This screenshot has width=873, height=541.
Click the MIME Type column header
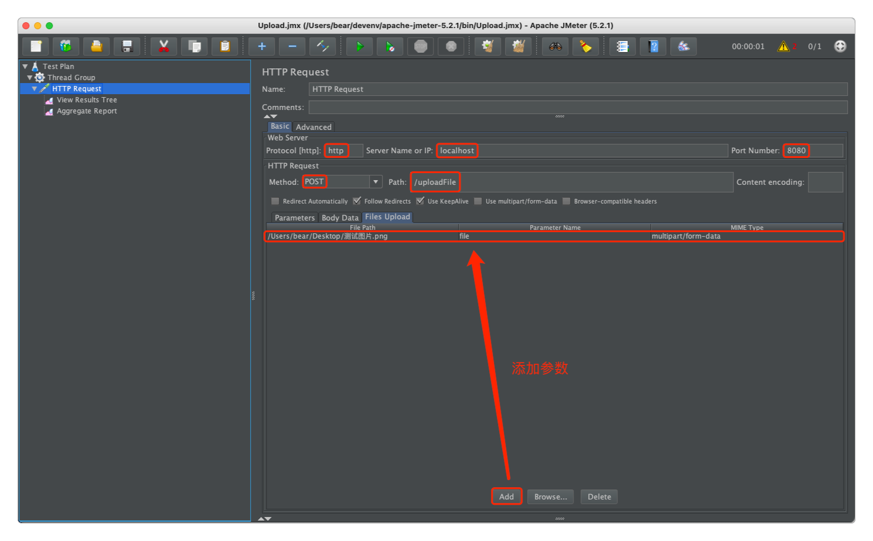coord(746,228)
